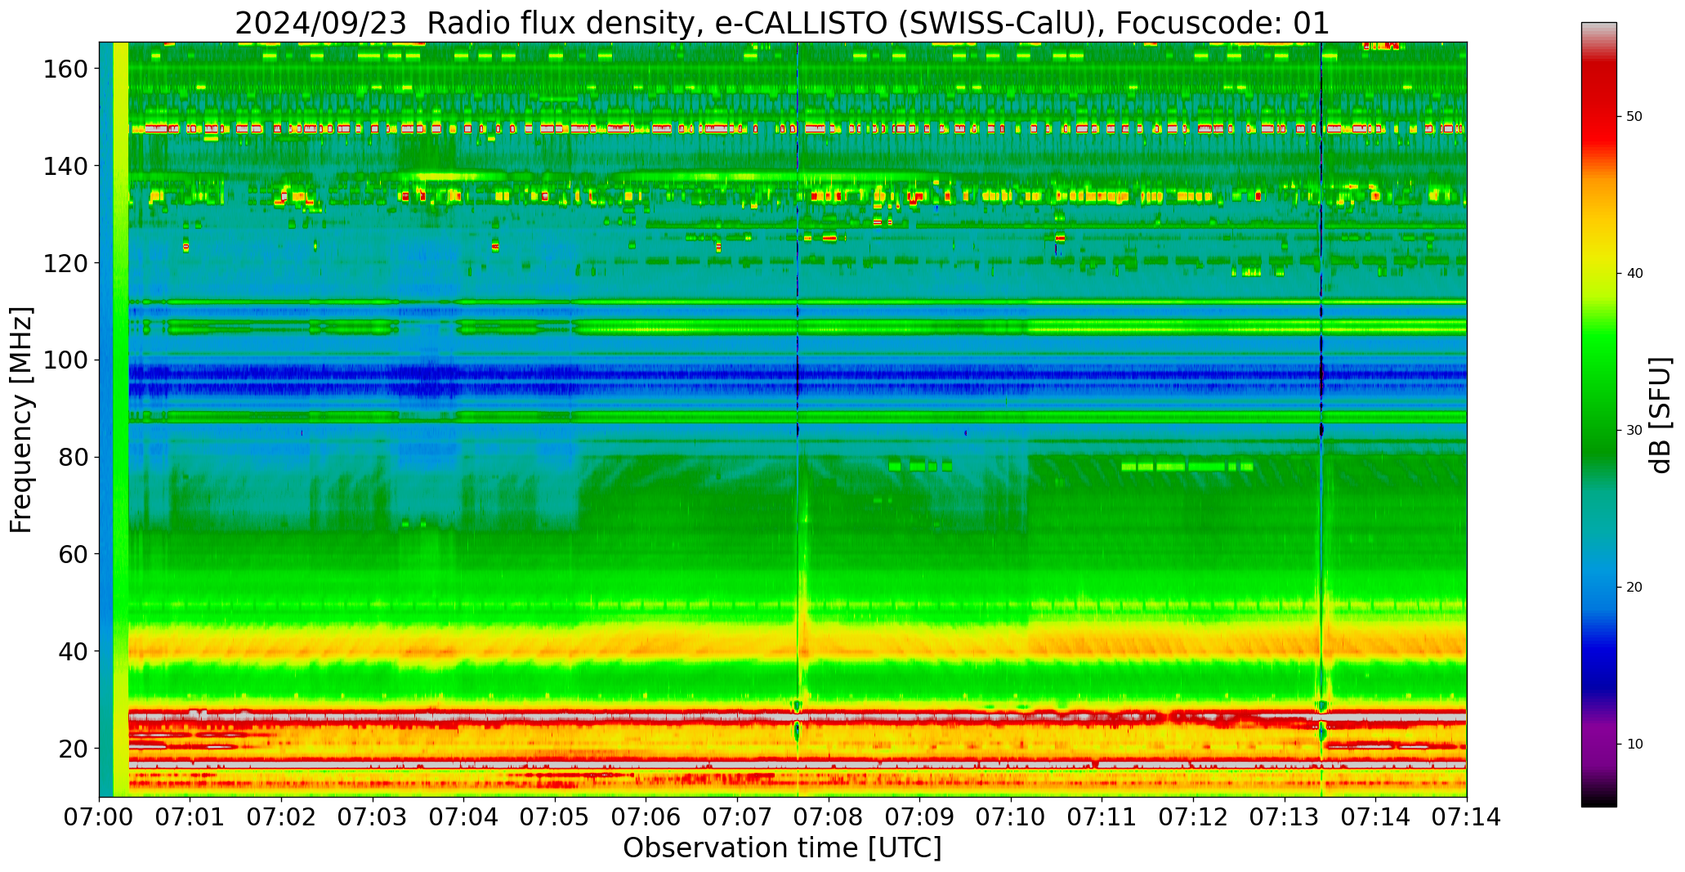Click the 140 frequency tick label
The width and height of the screenshot is (1685, 872).
click(x=65, y=166)
